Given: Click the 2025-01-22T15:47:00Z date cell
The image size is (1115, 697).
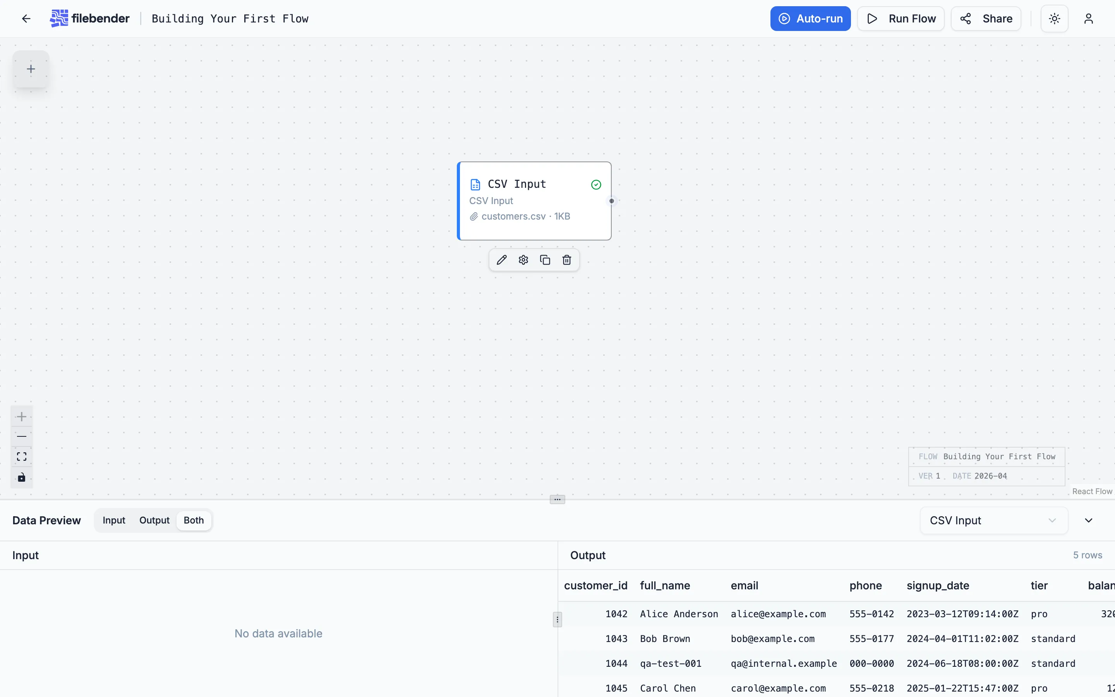Looking at the screenshot, I should click(962, 688).
